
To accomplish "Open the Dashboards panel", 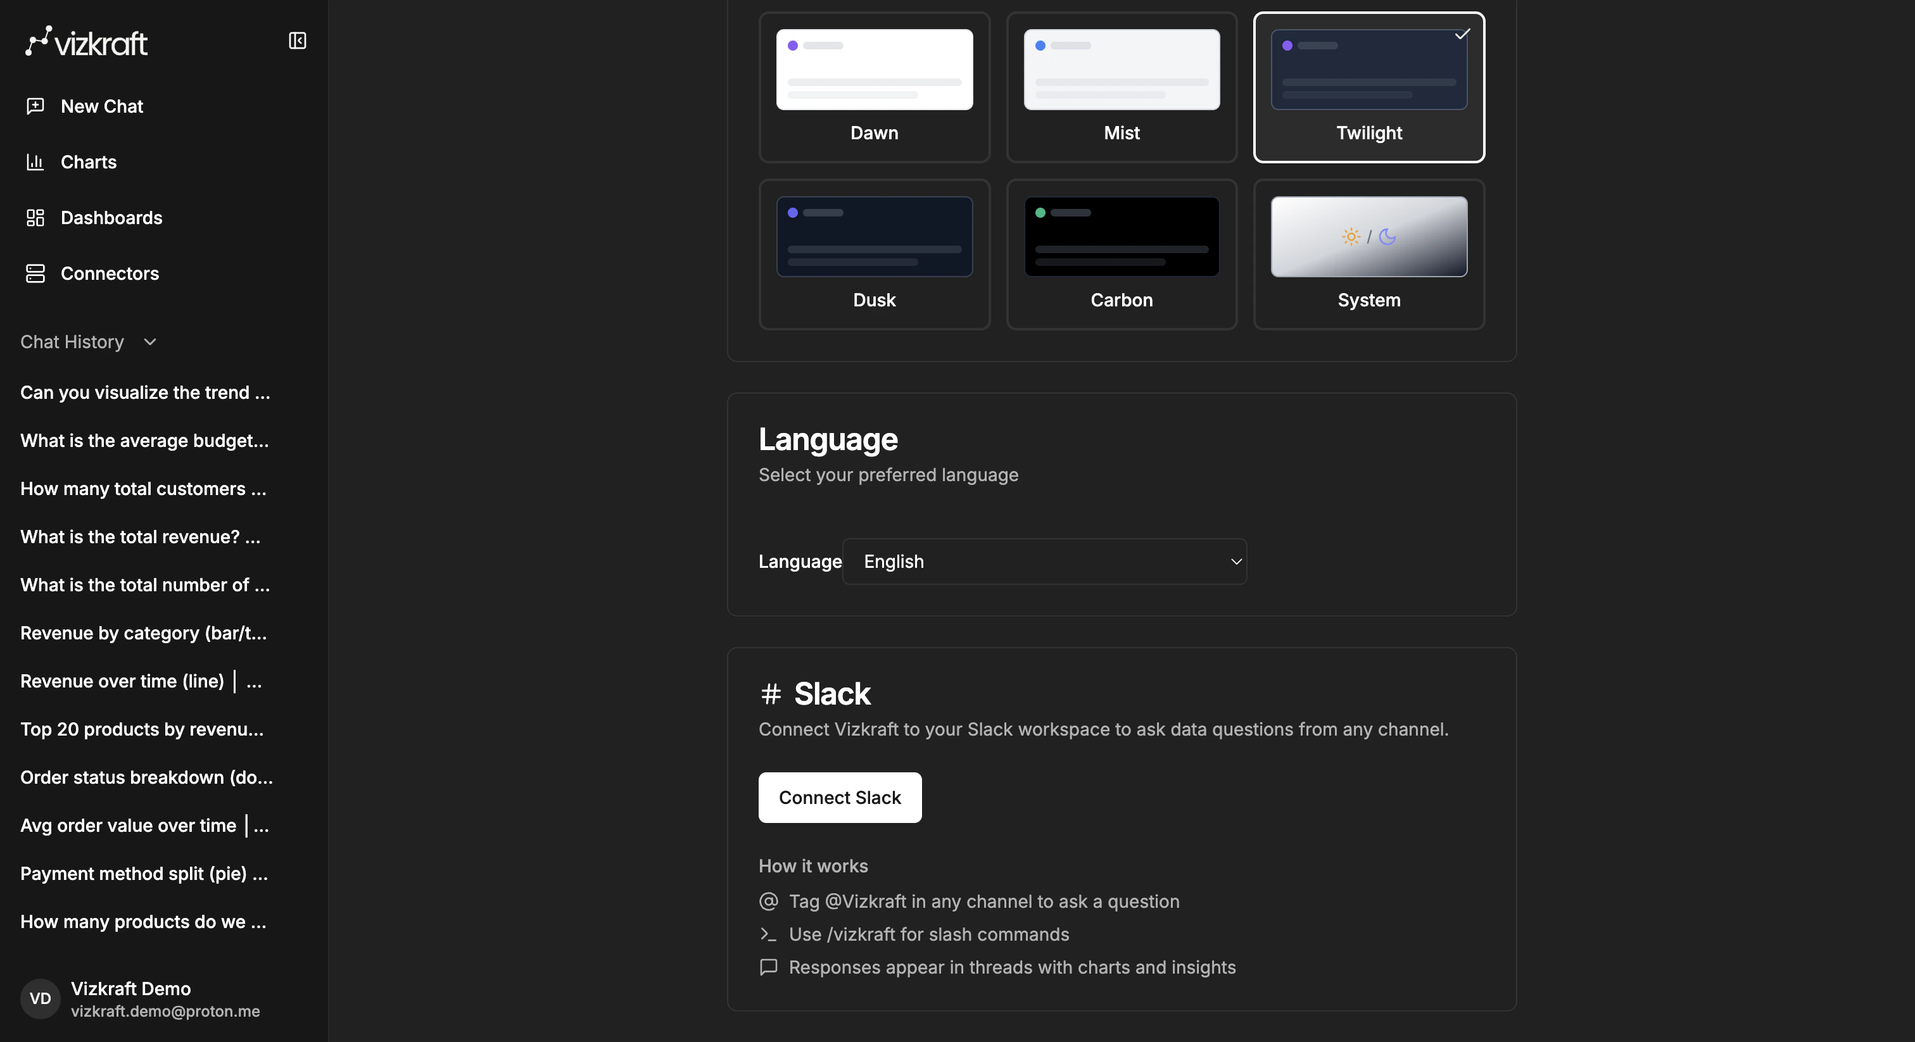I will tap(111, 218).
